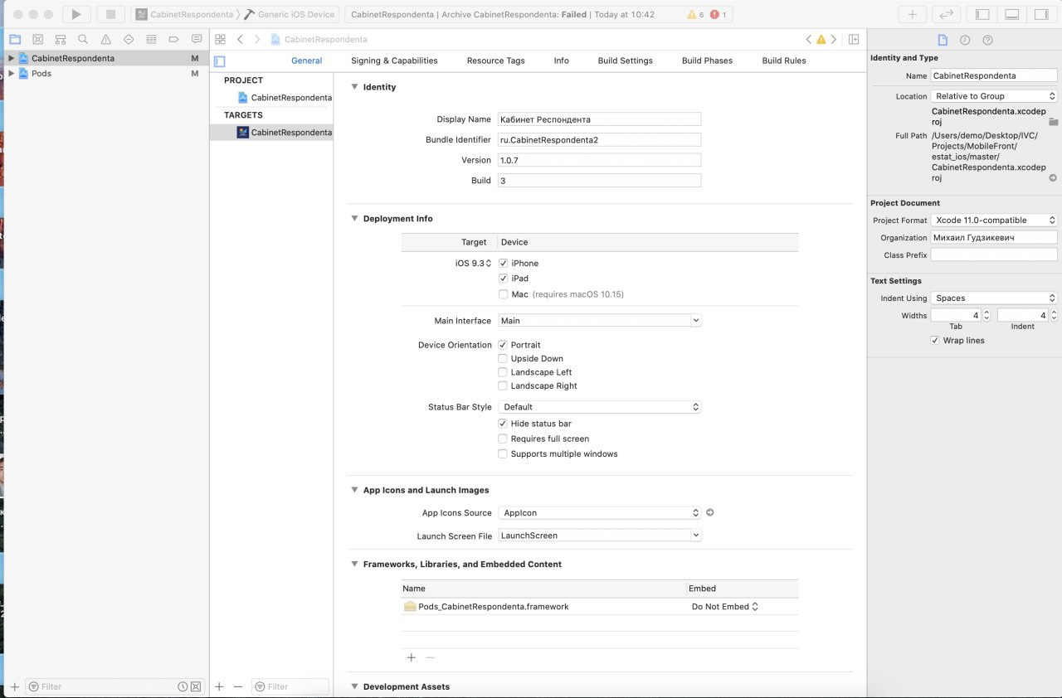This screenshot has width=1062, height=698.
Task: Click the Add Editor split button
Action: 854,39
